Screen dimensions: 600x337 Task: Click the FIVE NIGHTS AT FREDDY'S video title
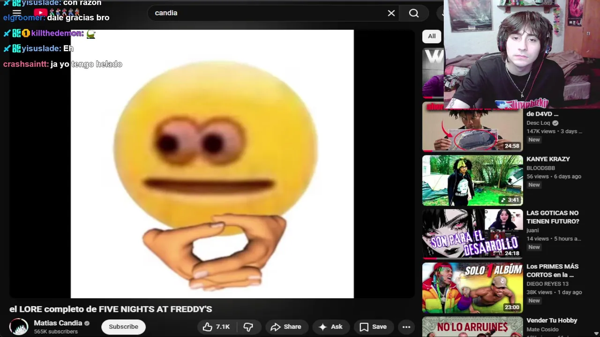click(x=111, y=309)
